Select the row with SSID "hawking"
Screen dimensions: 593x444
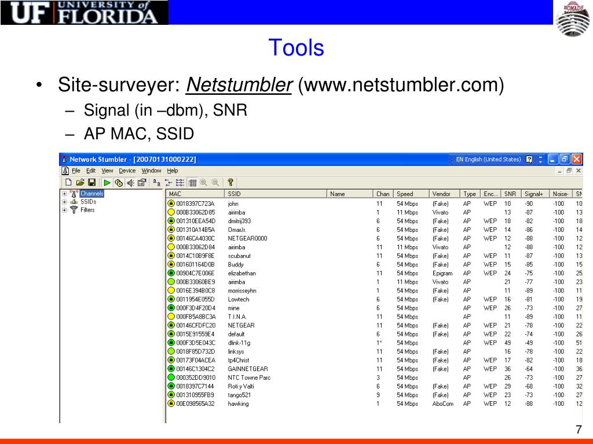click(x=375, y=403)
